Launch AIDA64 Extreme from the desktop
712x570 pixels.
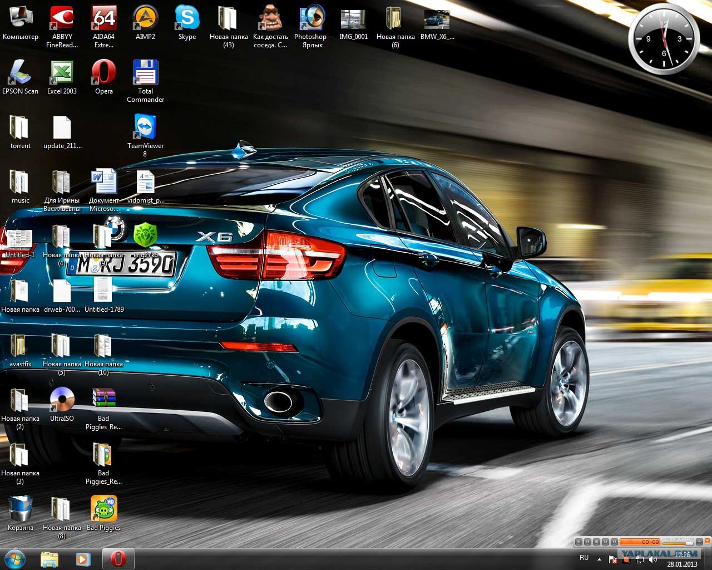pos(103,19)
